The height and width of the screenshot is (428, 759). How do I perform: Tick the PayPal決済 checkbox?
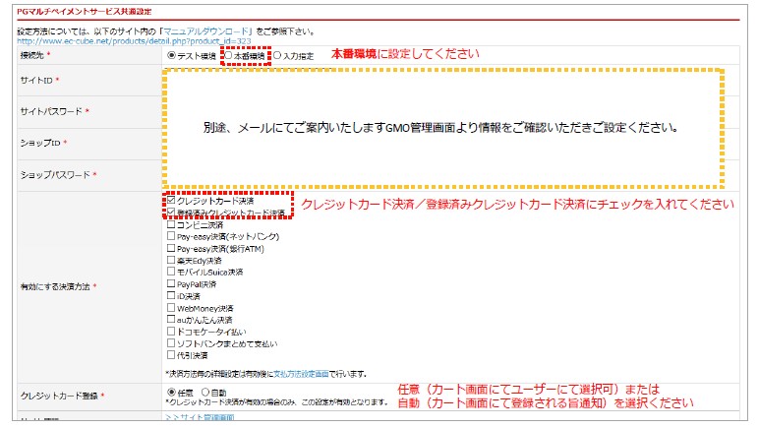[x=171, y=283]
